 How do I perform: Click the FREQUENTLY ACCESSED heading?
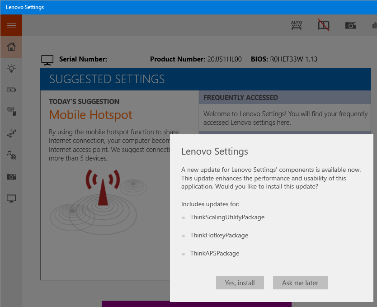click(240, 97)
